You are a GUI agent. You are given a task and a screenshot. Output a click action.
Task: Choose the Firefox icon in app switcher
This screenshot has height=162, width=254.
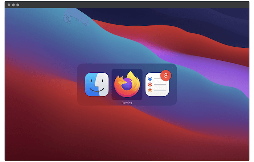click(x=127, y=84)
